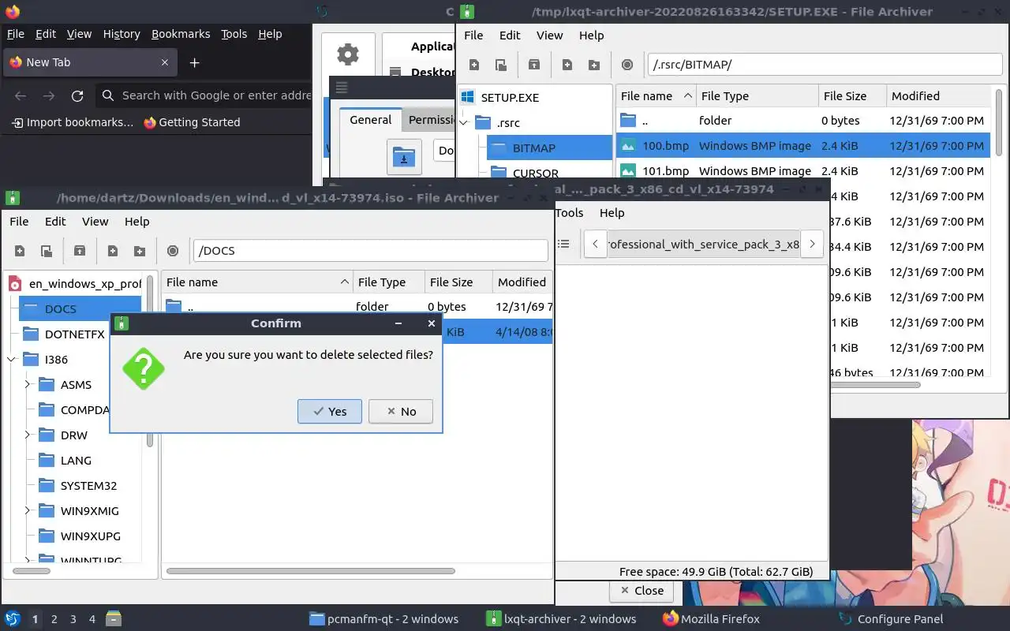Open the Bookmarks menu in Firefox
1010x631 pixels.
tap(181, 34)
